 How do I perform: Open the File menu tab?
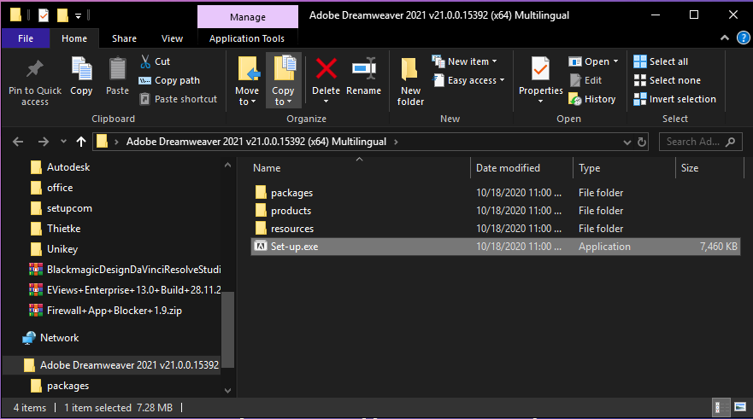point(26,38)
